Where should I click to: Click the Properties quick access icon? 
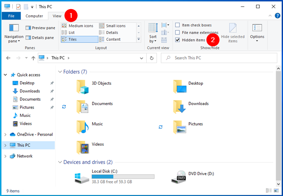click(18, 7)
